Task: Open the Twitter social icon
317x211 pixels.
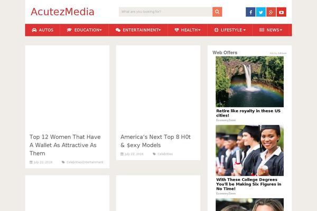Action: pos(261,12)
